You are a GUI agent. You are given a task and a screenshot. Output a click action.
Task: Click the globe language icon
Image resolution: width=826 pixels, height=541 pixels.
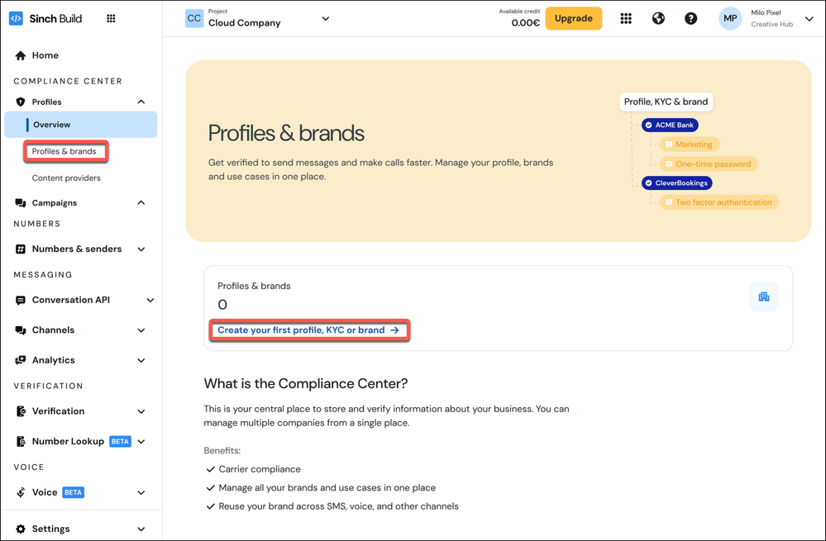point(658,18)
